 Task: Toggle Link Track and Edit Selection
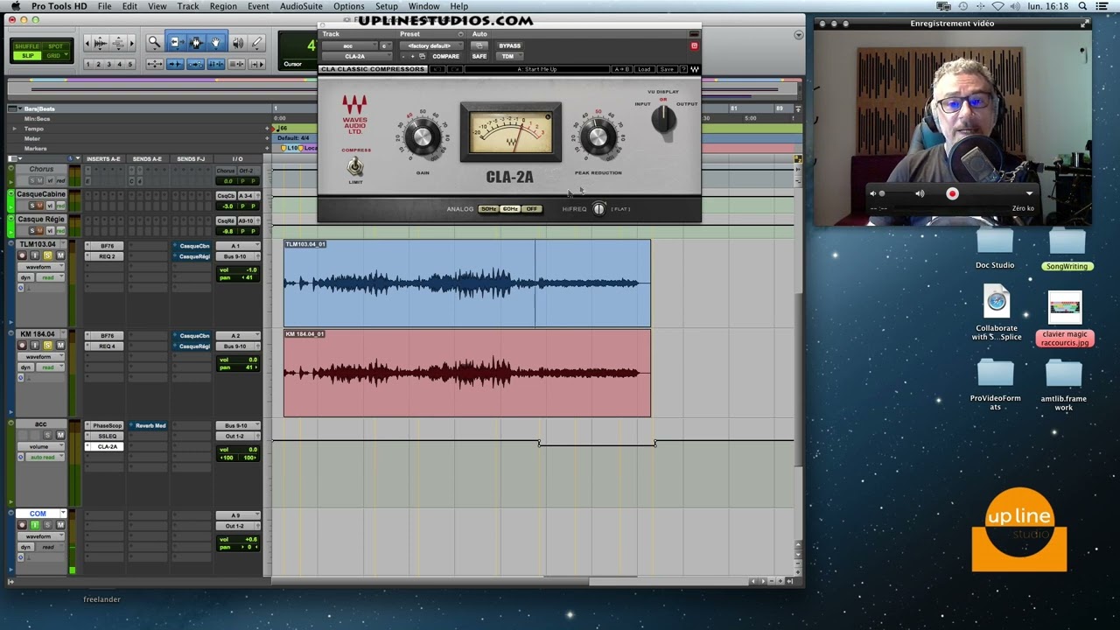[x=236, y=64]
